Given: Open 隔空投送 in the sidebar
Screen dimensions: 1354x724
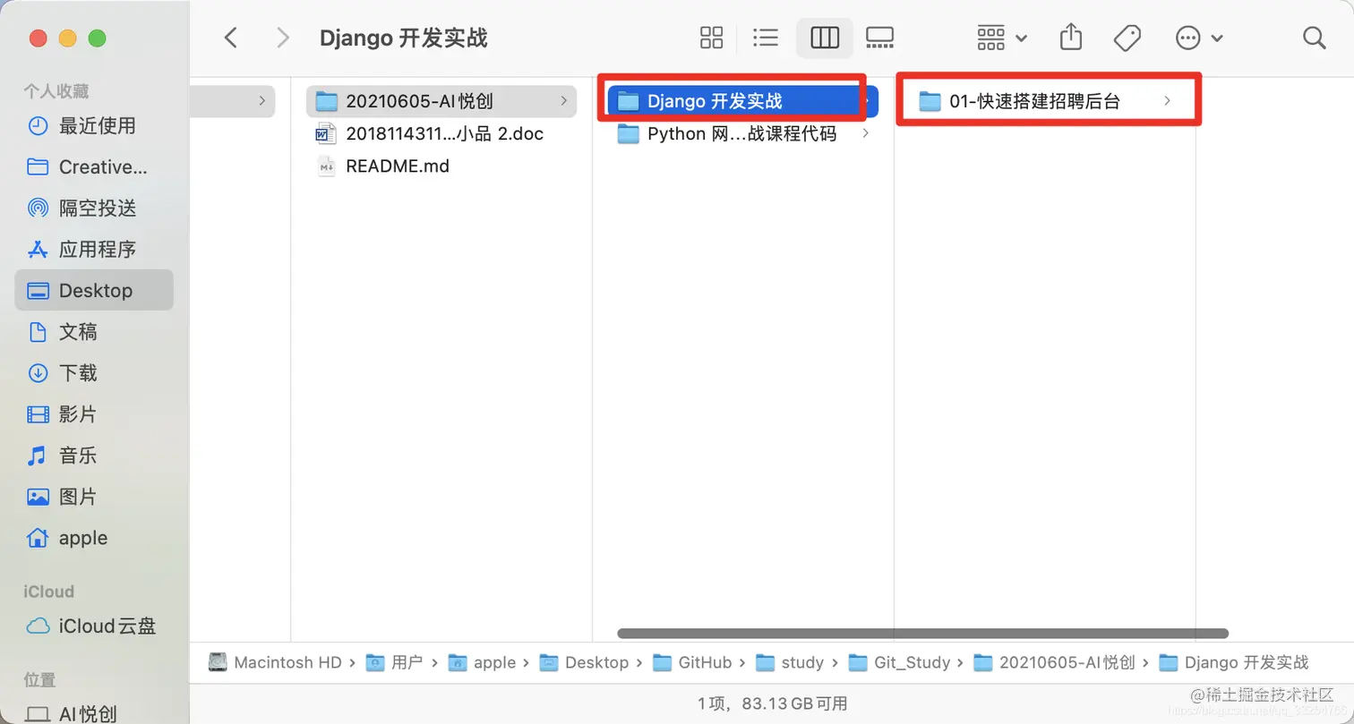Looking at the screenshot, I should [x=94, y=209].
